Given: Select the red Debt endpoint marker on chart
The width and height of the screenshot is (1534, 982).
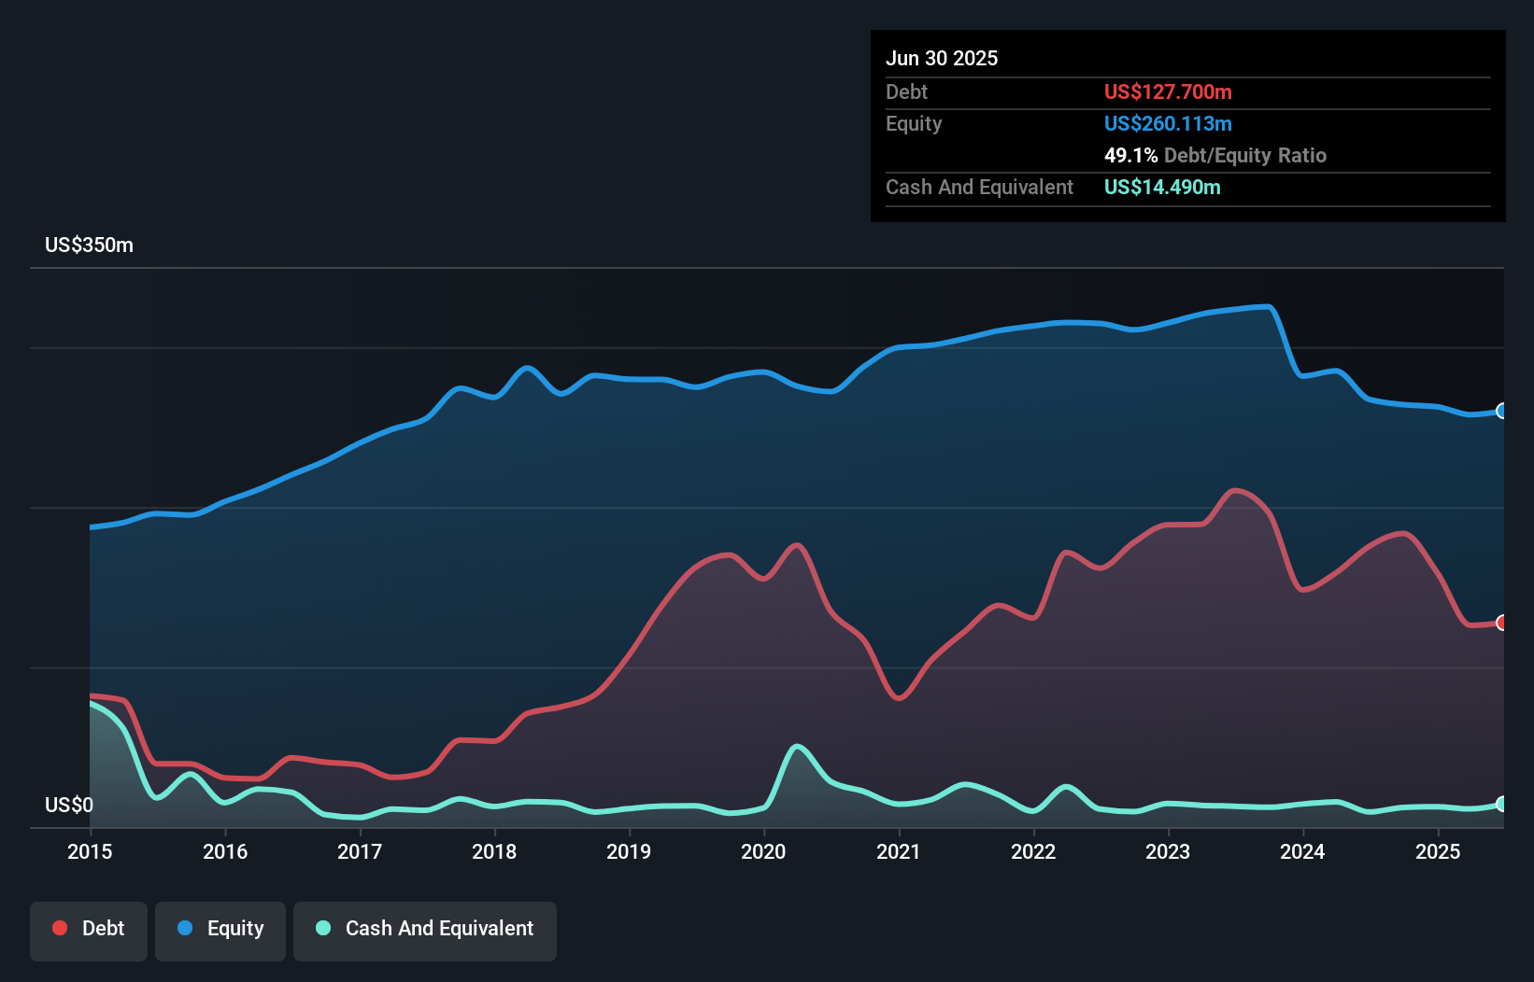Looking at the screenshot, I should pyautogui.click(x=1502, y=622).
